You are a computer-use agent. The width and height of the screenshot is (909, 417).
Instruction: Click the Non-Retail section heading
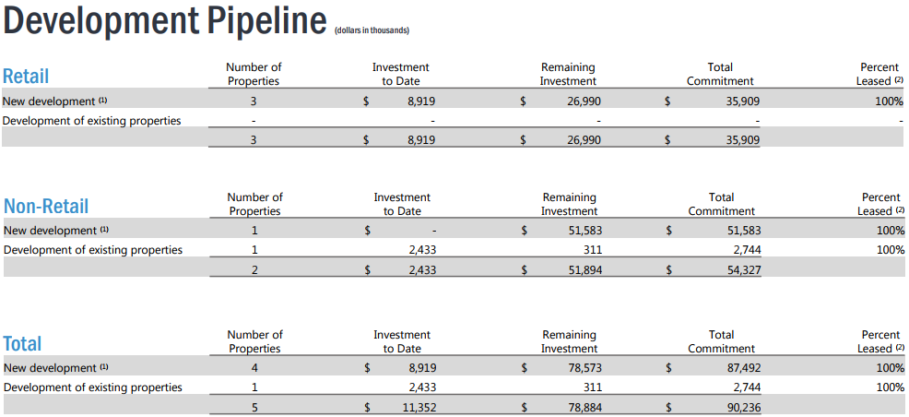[x=46, y=206]
